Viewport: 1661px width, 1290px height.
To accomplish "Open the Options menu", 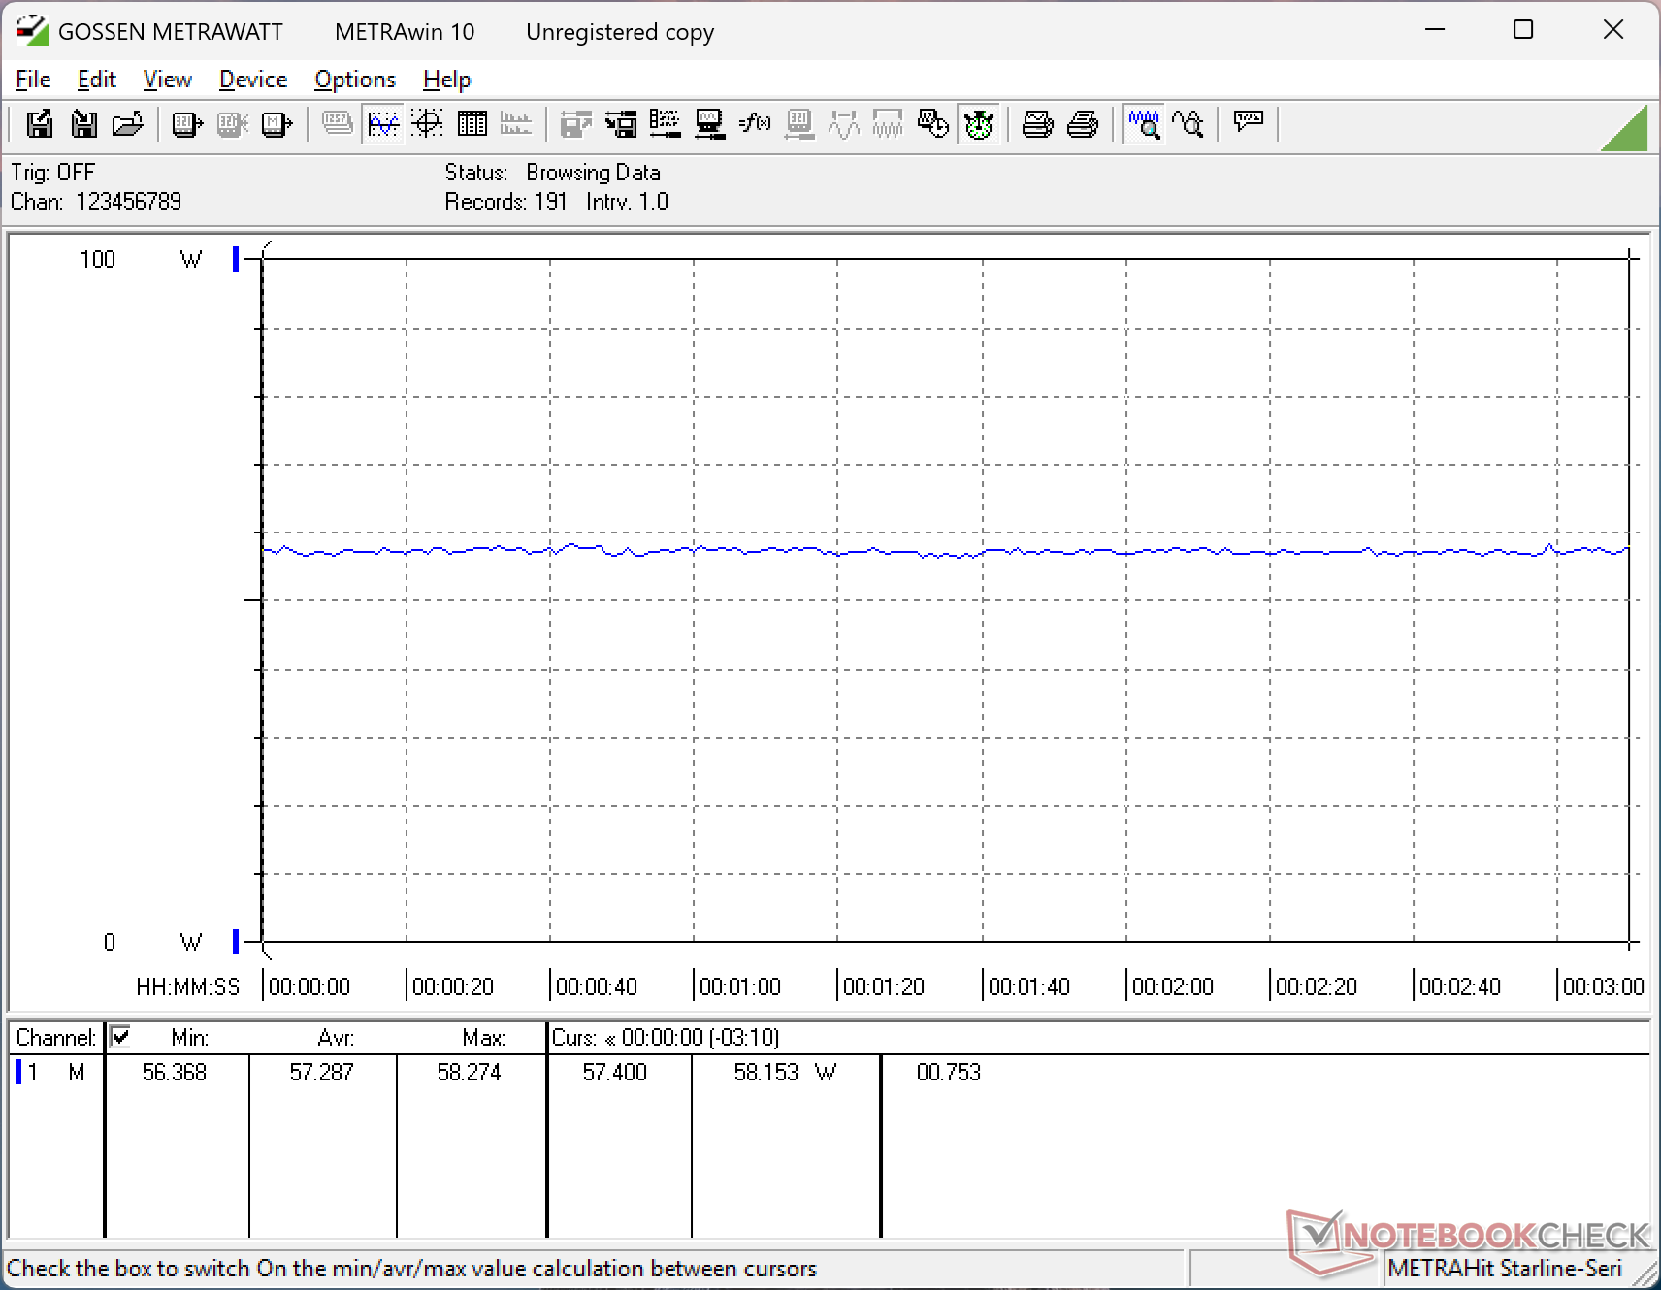I will tap(355, 80).
